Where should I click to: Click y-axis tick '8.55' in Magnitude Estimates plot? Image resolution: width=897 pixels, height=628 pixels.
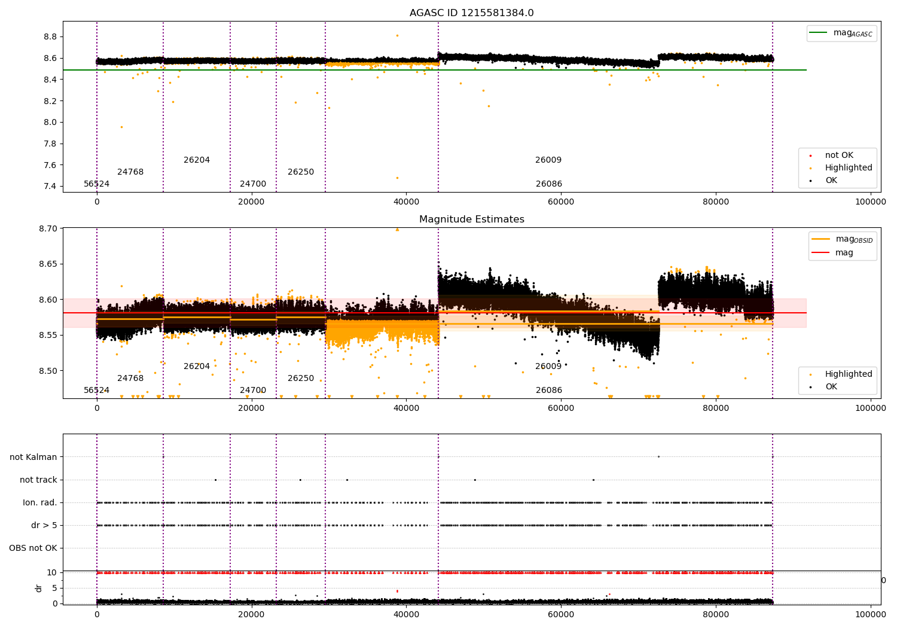point(48,336)
